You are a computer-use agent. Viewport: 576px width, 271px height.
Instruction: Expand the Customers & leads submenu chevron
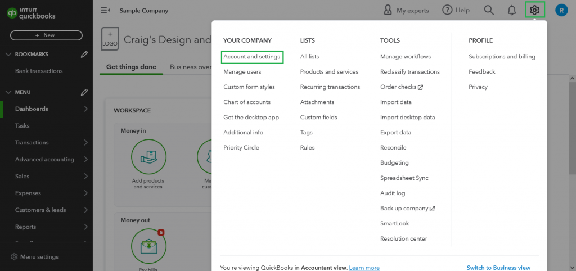85,210
